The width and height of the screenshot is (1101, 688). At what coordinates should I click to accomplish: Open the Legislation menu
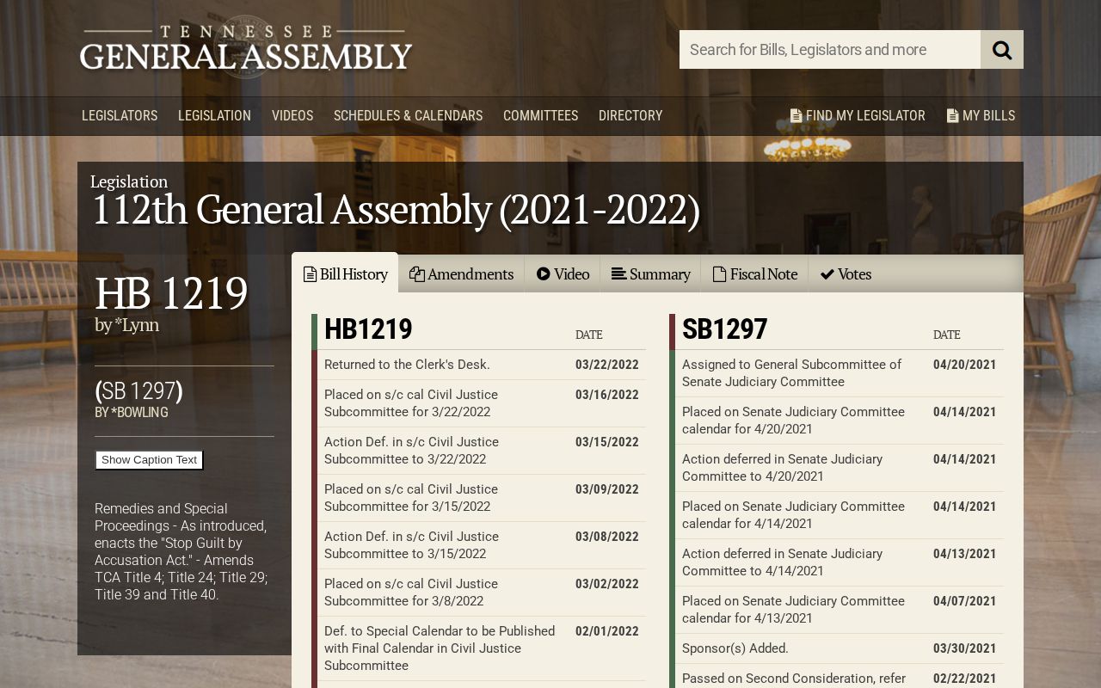214,116
